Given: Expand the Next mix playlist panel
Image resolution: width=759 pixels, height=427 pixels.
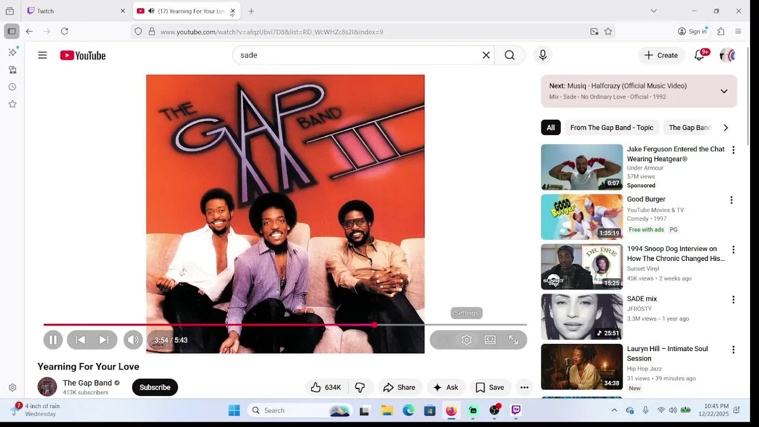Looking at the screenshot, I should point(724,91).
